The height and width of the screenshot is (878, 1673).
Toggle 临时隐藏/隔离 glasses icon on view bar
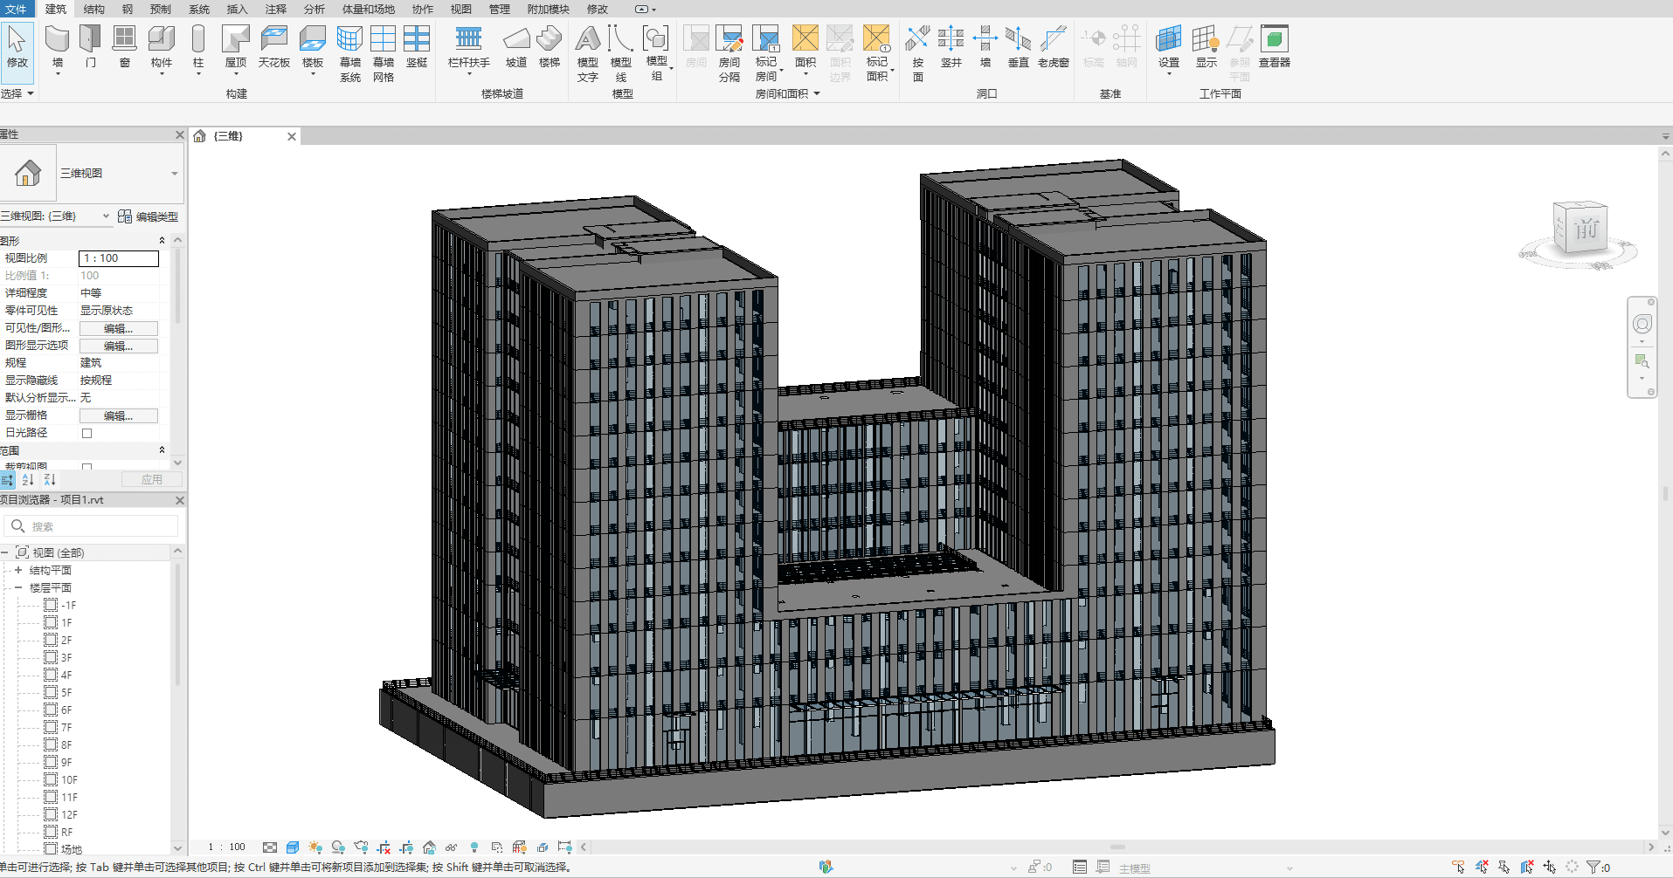[452, 847]
